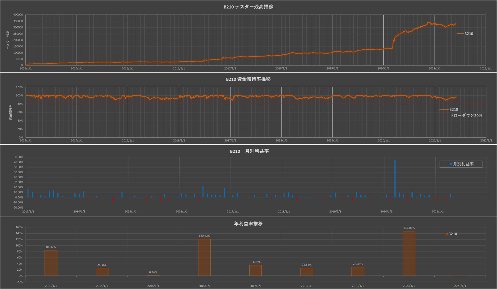Select the 2019 bar labeled 28.35%
Viewport: 497px width, 289px height.
pyautogui.click(x=358, y=271)
